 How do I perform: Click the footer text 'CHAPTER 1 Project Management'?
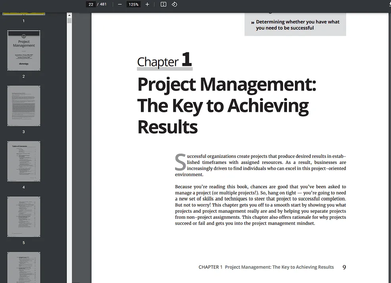(266, 267)
